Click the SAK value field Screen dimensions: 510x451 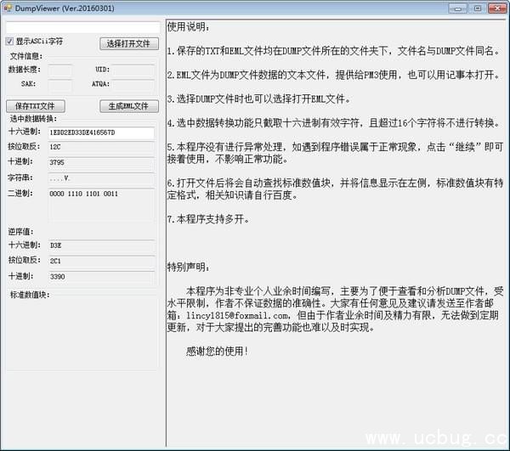pyautogui.click(x=60, y=85)
